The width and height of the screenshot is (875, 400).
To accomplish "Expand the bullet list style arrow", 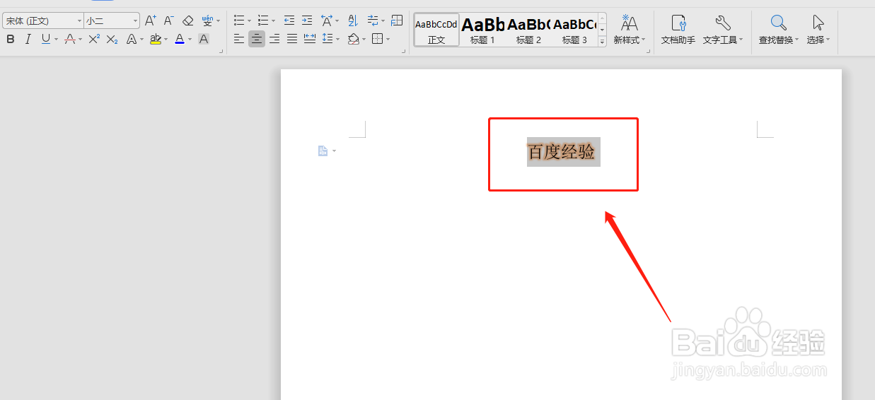I will pos(249,21).
